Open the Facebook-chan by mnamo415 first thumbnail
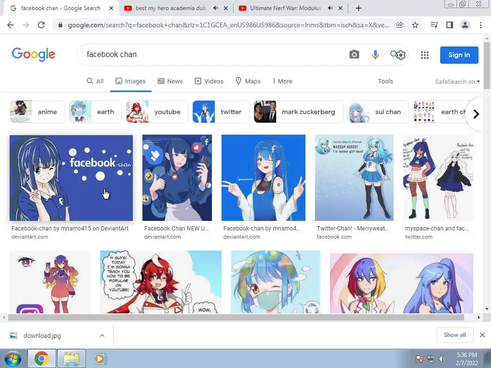Screen dimensions: 491x368 71,178
